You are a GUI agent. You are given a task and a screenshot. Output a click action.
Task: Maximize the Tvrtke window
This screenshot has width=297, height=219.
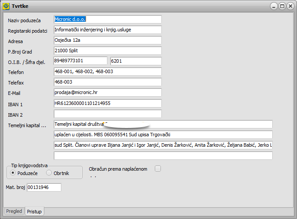pos(282,6)
